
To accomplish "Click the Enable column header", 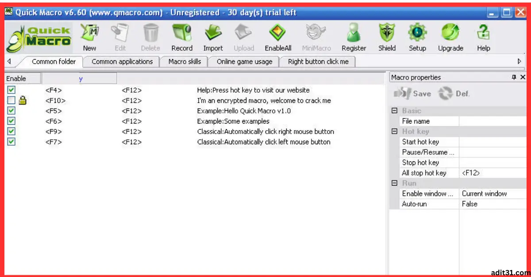I will (x=23, y=79).
